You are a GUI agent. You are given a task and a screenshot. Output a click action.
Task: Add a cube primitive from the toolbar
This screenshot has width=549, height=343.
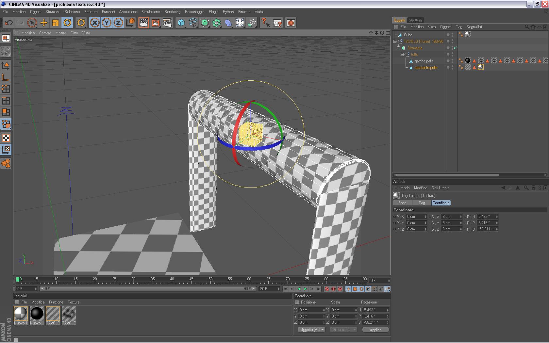tap(181, 23)
